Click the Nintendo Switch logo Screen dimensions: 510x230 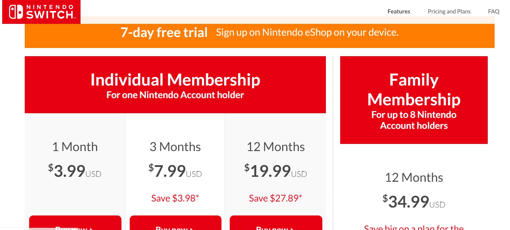41,12
